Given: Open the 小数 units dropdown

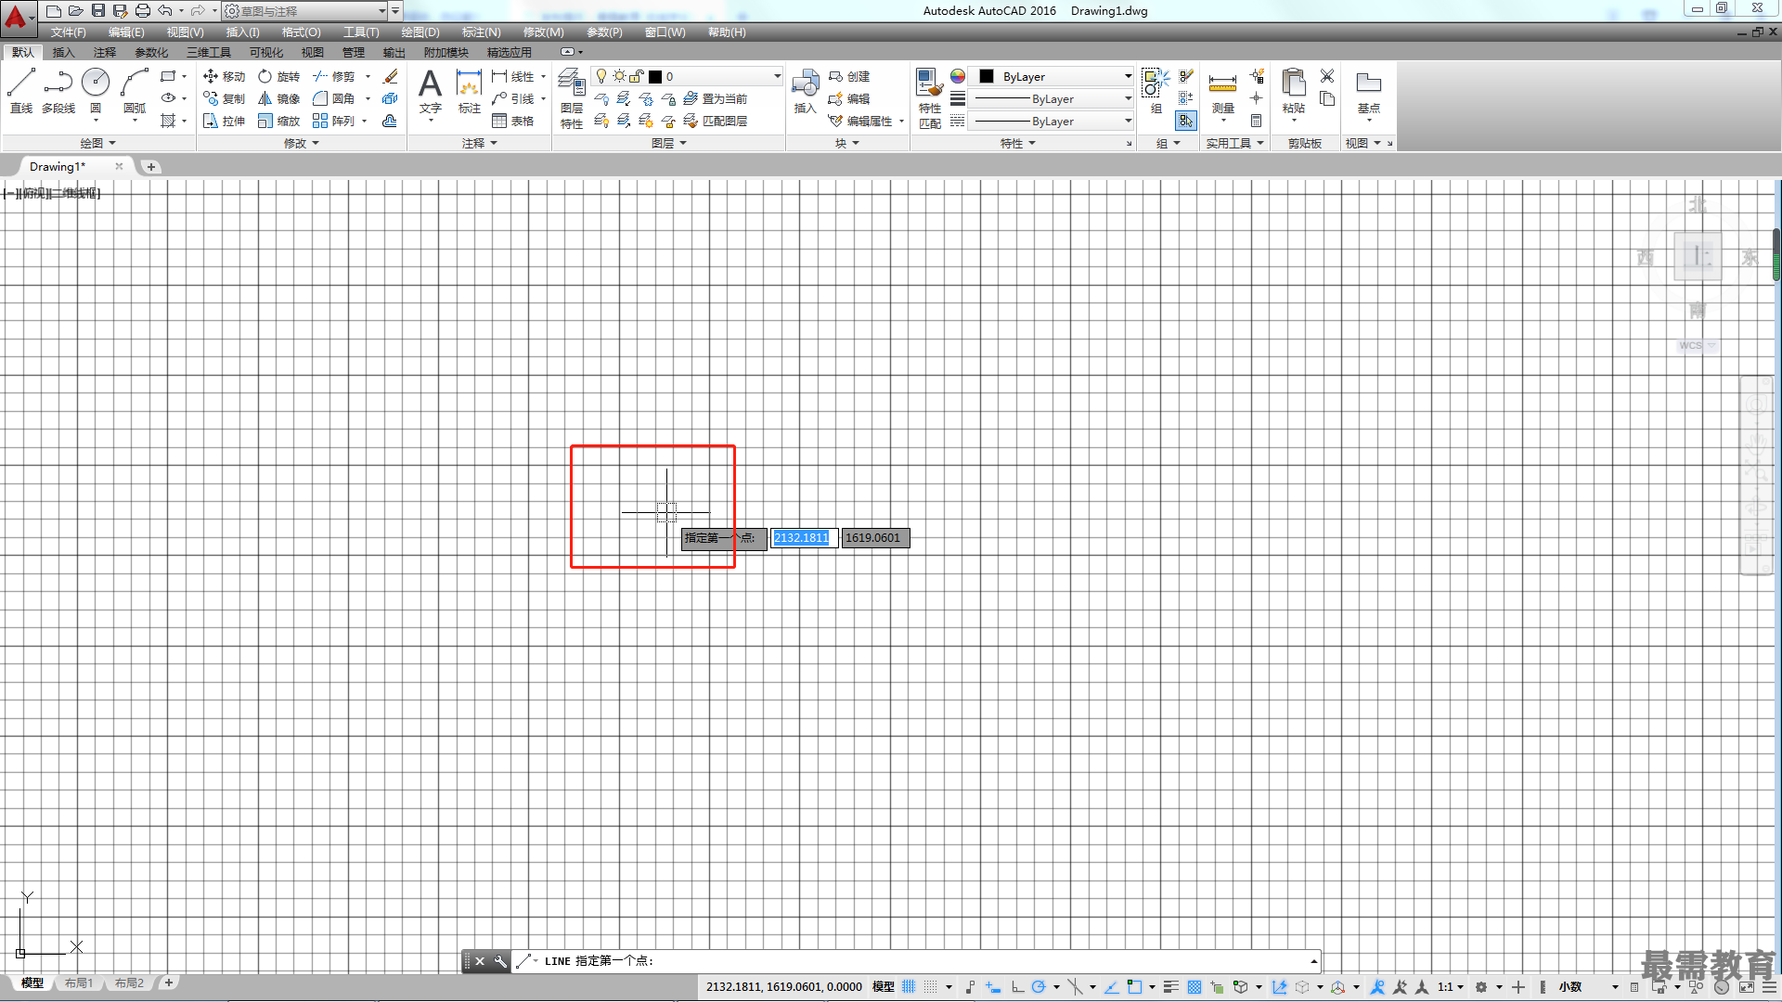Looking at the screenshot, I should [1588, 986].
